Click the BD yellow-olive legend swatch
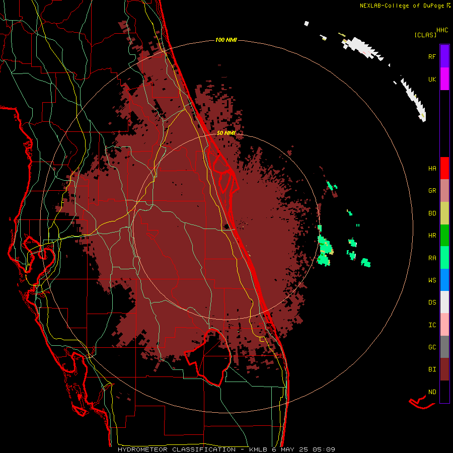The width and height of the screenshot is (453, 453). pyautogui.click(x=444, y=213)
